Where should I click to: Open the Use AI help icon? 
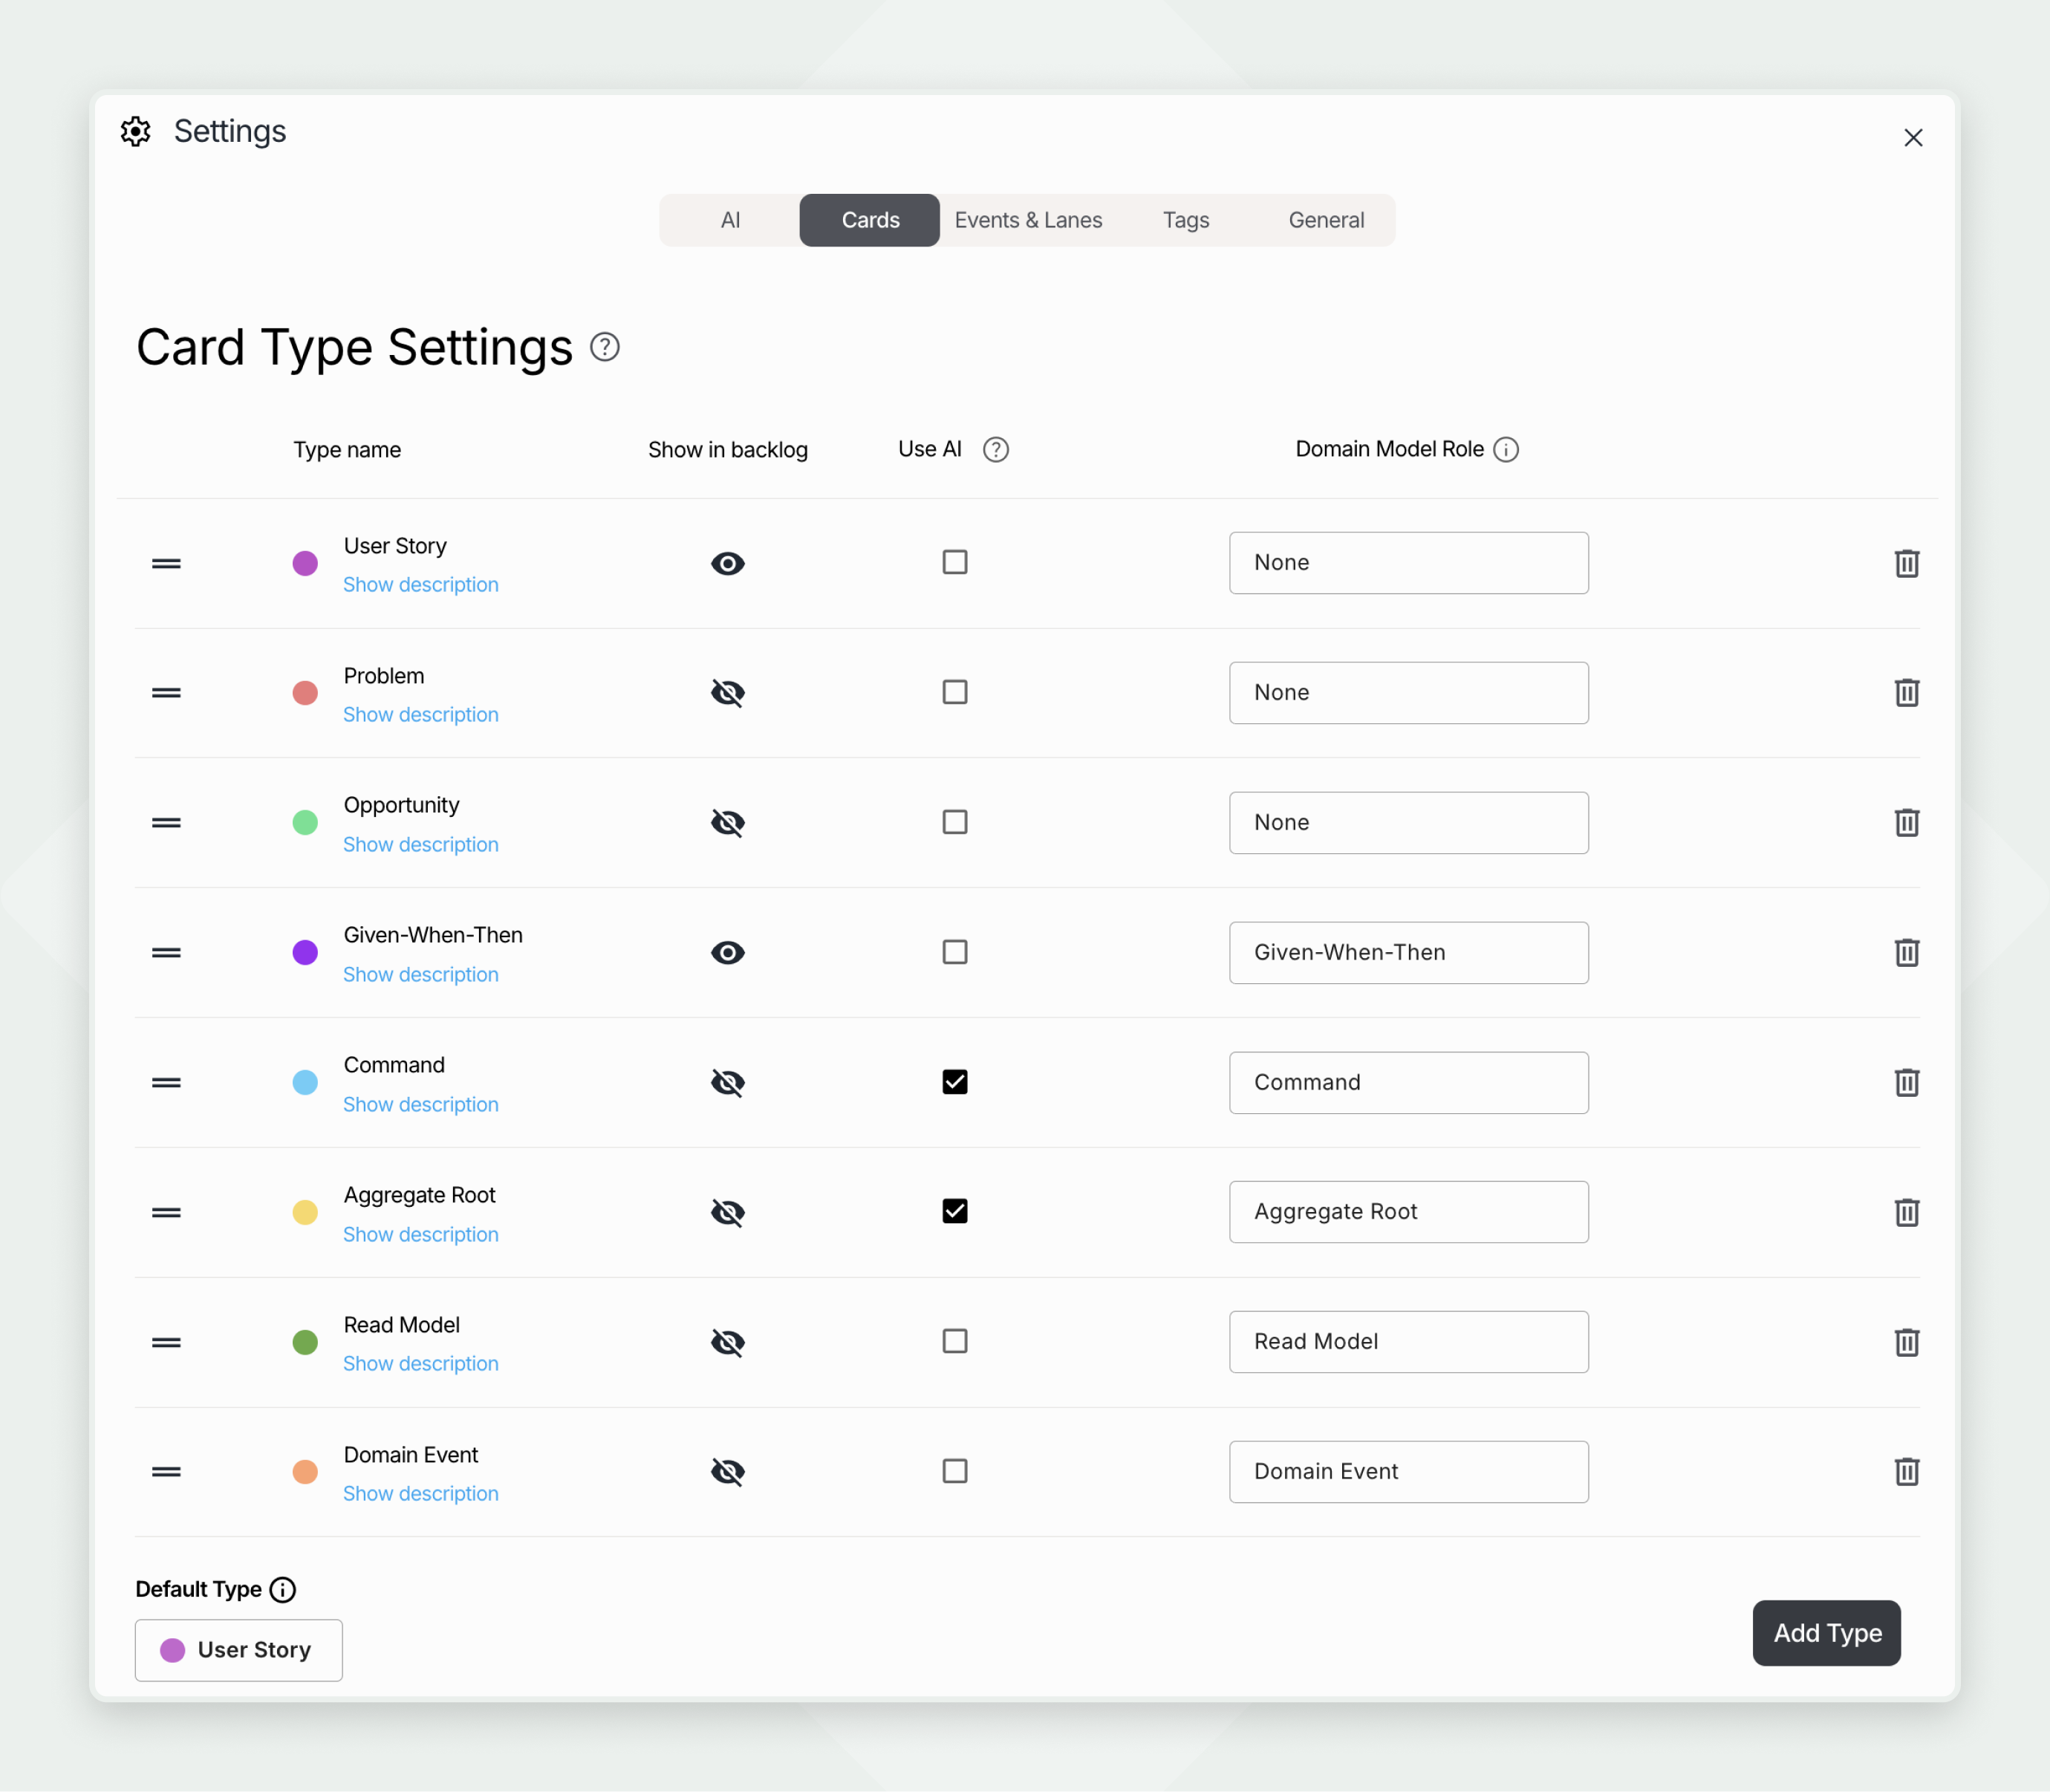[995, 449]
